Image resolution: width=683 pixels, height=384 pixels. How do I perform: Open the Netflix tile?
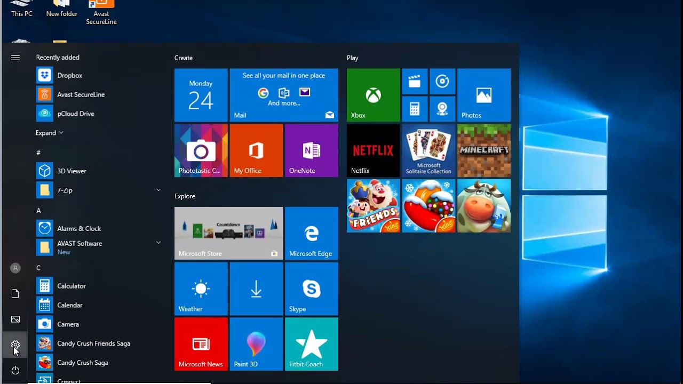click(373, 150)
